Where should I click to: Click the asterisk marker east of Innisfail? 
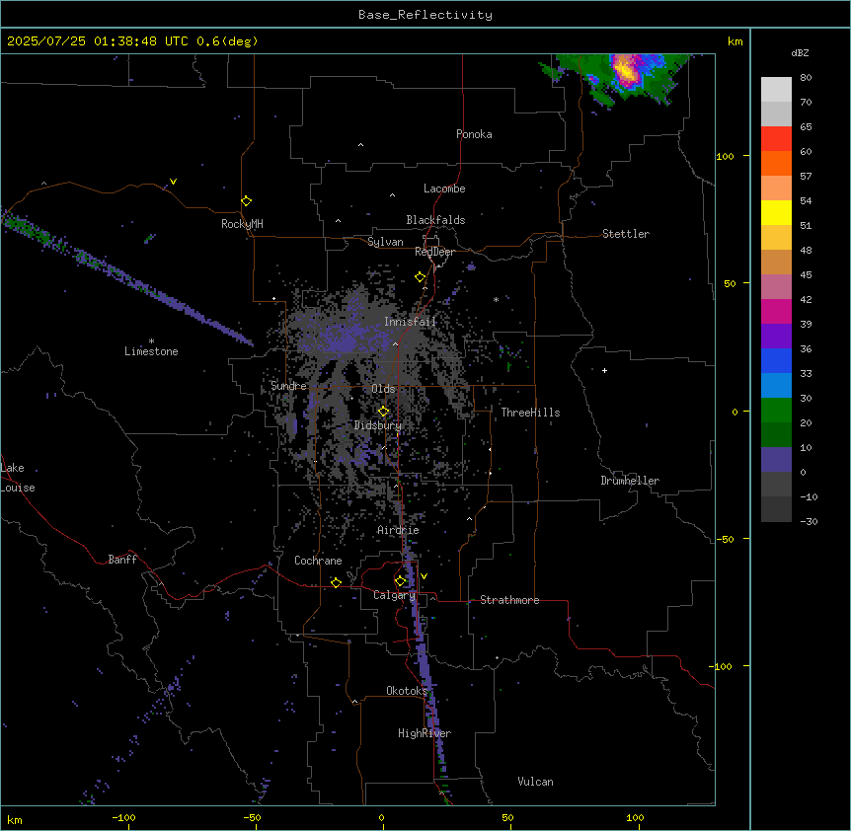496,299
